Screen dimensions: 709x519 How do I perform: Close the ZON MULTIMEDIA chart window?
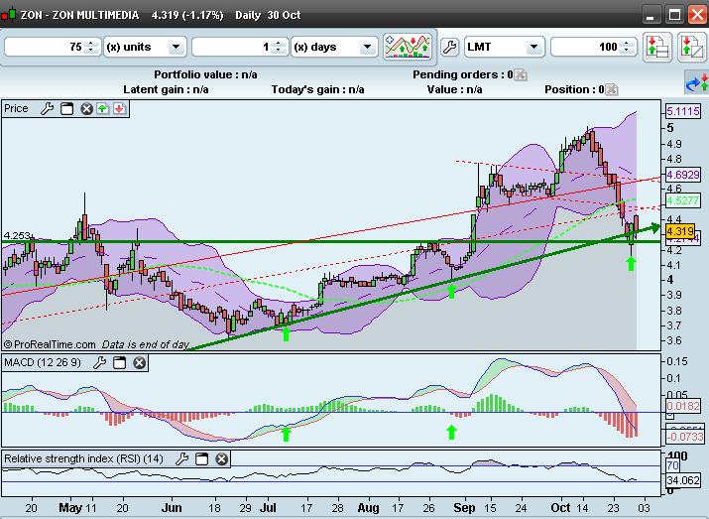698,15
